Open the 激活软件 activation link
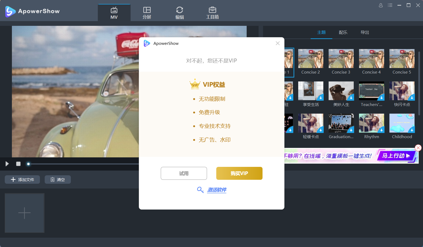This screenshot has height=247, width=423. 216,190
